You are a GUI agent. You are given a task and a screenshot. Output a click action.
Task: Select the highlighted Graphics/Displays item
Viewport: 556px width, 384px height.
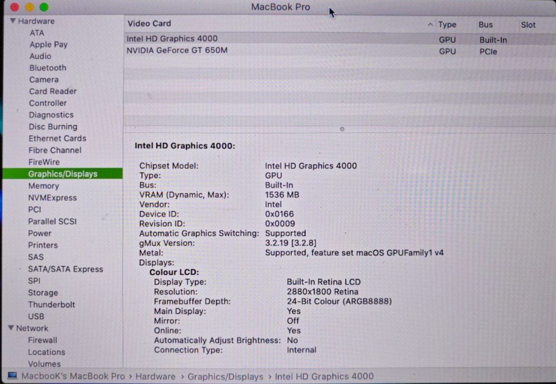63,174
